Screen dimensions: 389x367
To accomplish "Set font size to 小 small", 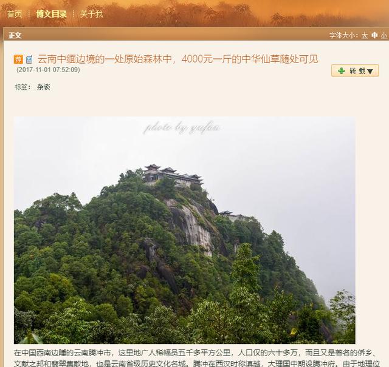I will click(384, 35).
